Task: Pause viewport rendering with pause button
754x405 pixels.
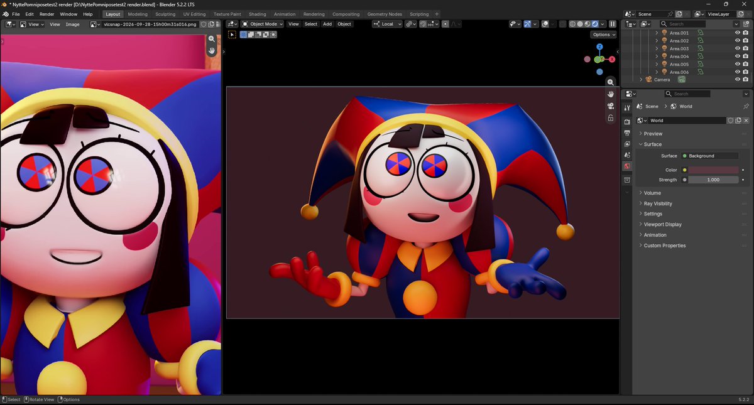Action: (x=613, y=24)
